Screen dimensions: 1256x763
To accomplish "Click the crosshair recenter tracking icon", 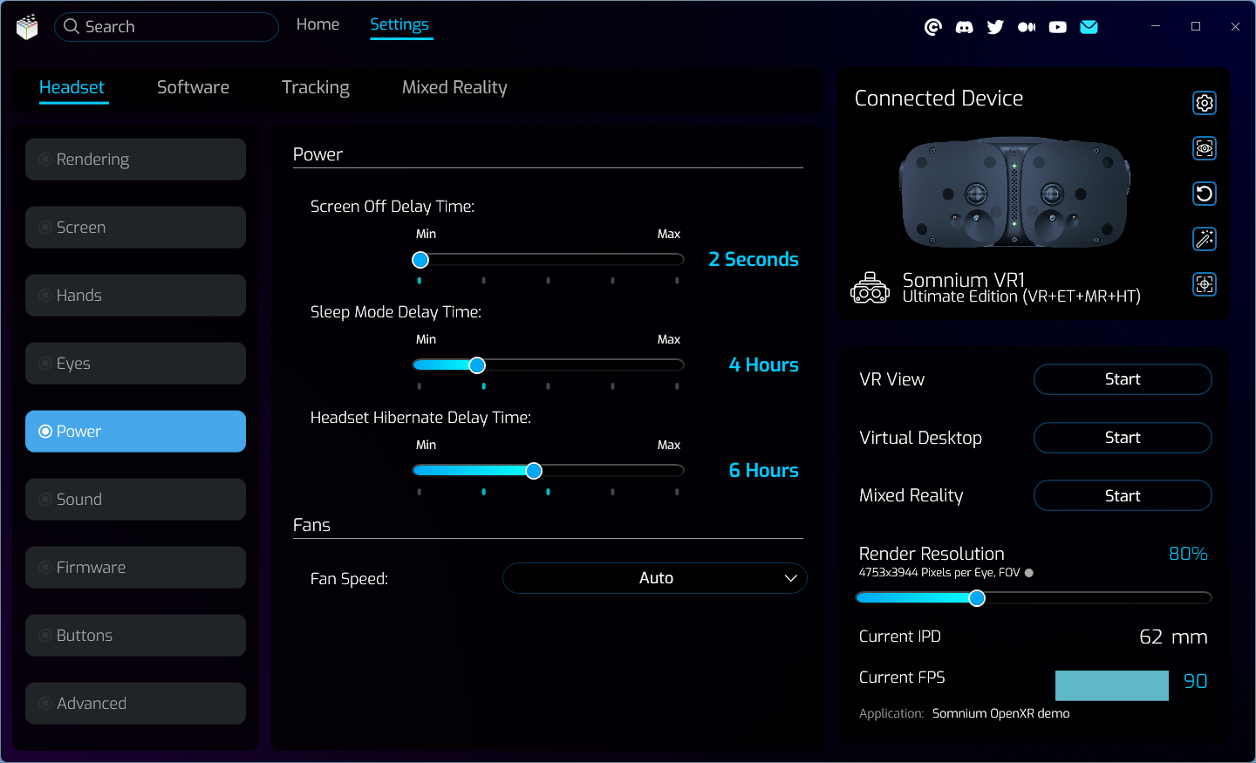I will (x=1205, y=284).
